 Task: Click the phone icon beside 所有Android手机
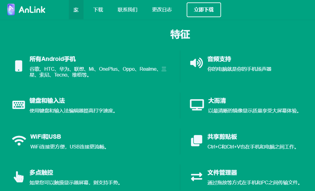point(18,66)
